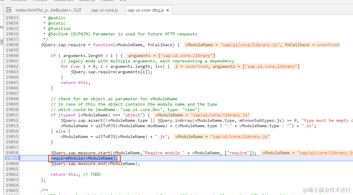The height and width of the screenshot is (195, 353).
Task: Click the jQuery.sap.require function declaration
Action: pyautogui.click(x=110, y=45)
